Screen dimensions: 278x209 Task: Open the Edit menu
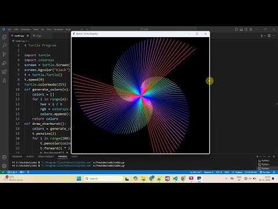[16, 29]
